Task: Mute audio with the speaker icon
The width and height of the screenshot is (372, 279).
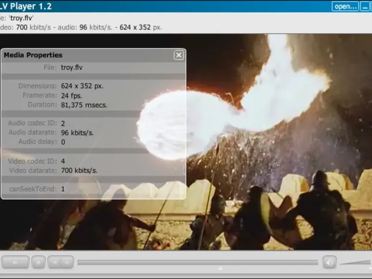Action: coord(329,262)
